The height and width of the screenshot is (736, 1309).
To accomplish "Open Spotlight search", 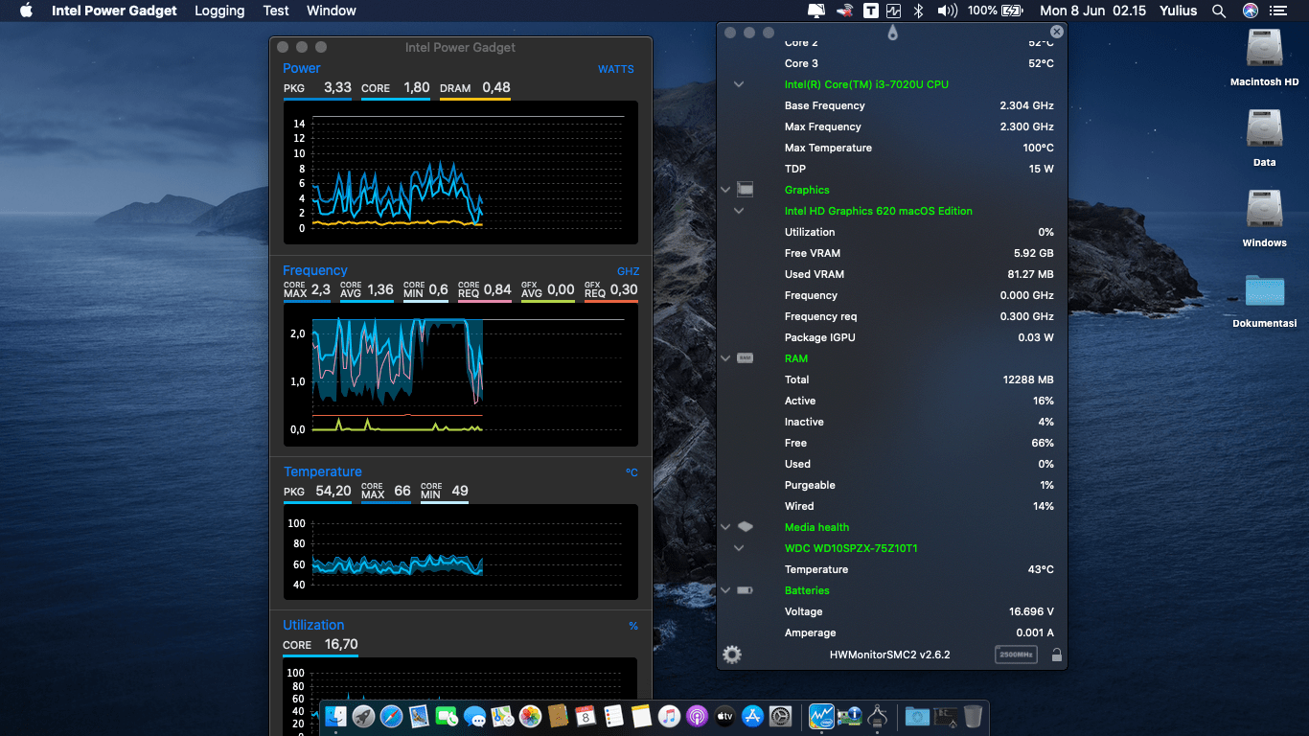I will point(1219,11).
